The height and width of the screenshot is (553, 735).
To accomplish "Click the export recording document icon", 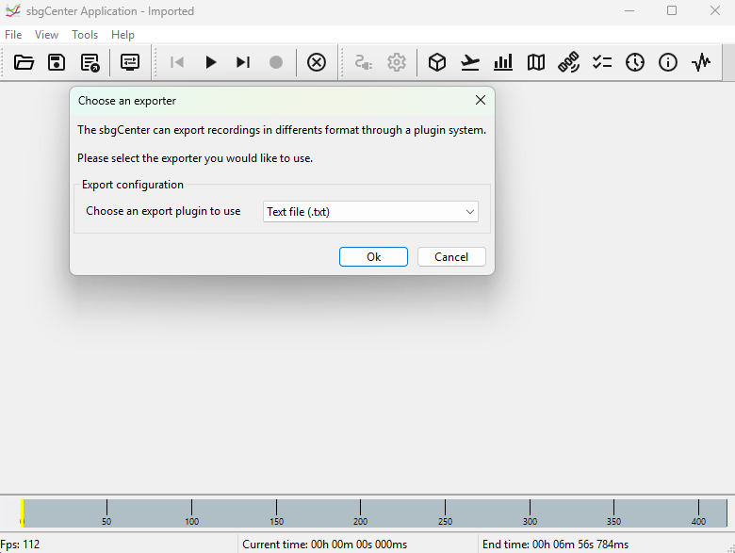I will [x=90, y=62].
